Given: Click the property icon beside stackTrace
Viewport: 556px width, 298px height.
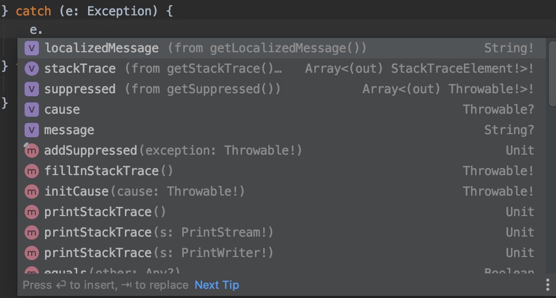Looking at the screenshot, I should [32, 69].
